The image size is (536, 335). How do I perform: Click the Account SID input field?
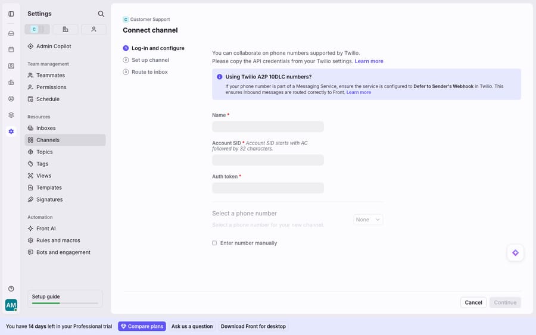point(267,160)
